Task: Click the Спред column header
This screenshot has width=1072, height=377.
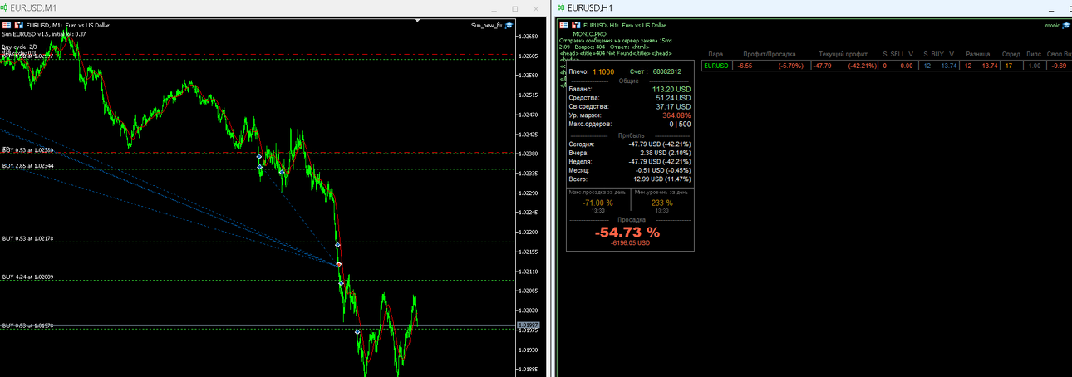Action: click(1011, 54)
